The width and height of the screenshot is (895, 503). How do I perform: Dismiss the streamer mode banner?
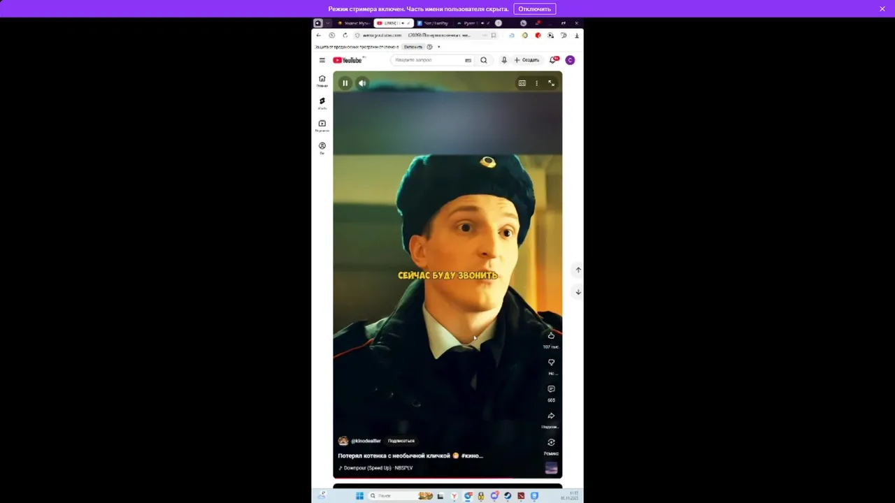(882, 9)
